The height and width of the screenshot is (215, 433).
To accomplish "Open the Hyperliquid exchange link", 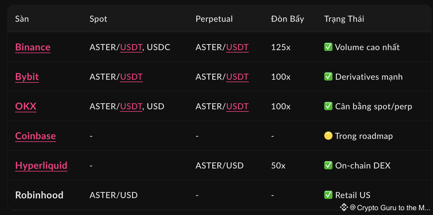I will tap(41, 165).
